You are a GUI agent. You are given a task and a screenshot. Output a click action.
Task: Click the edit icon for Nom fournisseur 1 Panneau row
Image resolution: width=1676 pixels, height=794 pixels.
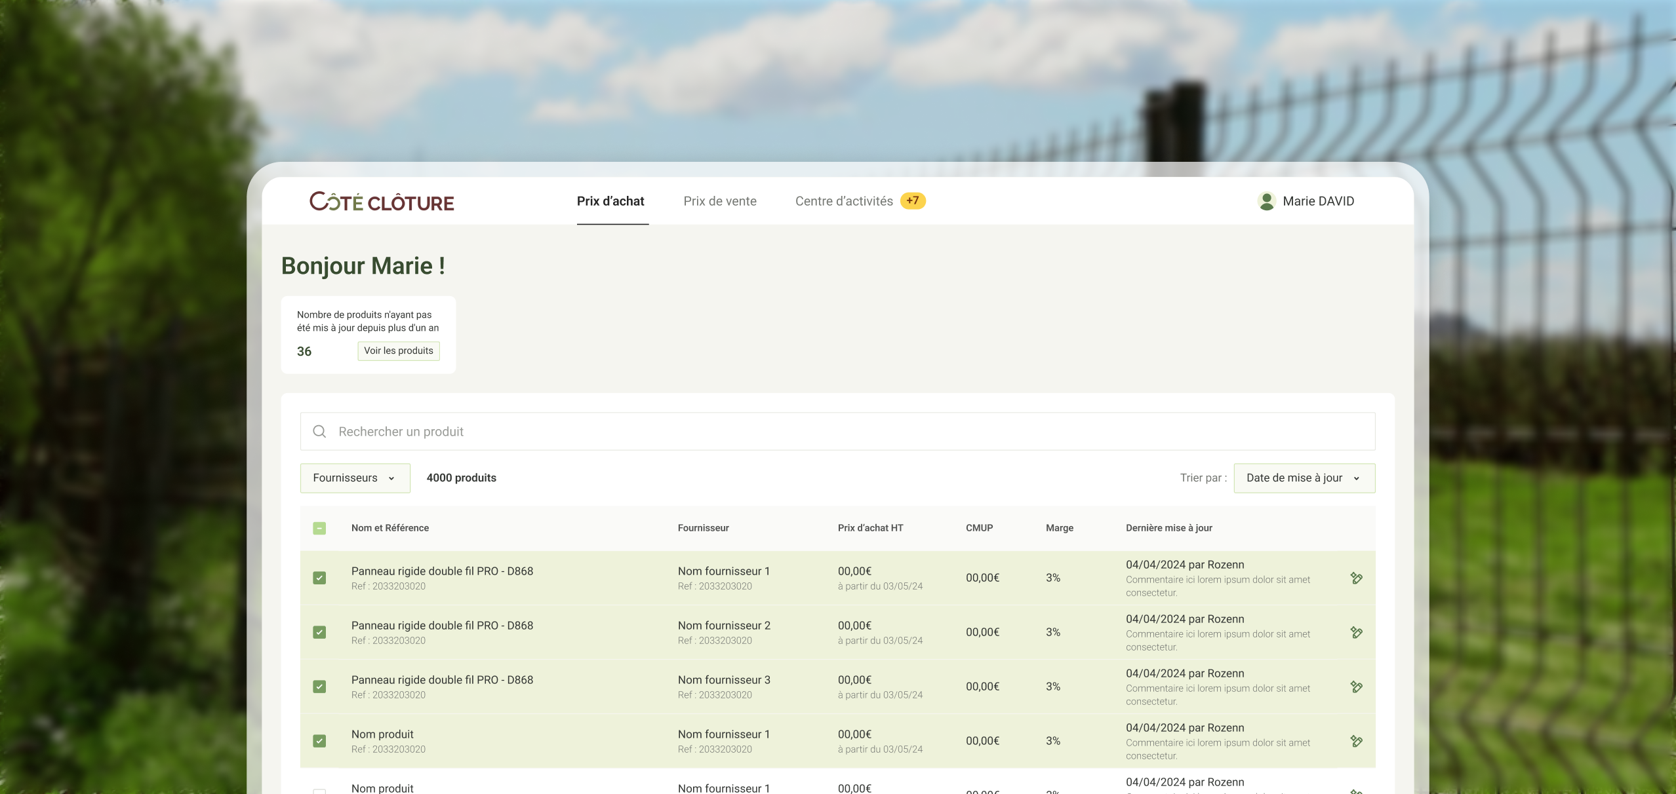tap(1357, 578)
